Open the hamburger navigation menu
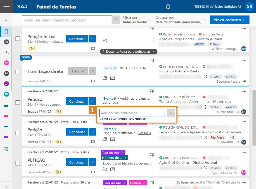Image resolution: width=256 pixels, height=189 pixels. coord(6,6)
